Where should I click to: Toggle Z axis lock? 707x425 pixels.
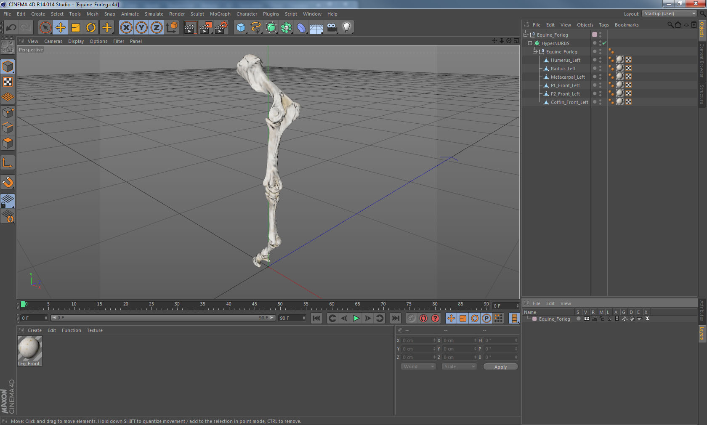click(157, 28)
